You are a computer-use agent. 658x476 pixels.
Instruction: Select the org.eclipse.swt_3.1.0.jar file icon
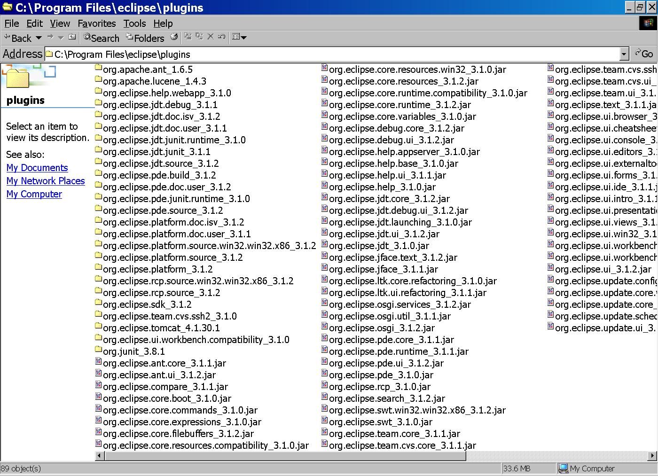(x=325, y=421)
